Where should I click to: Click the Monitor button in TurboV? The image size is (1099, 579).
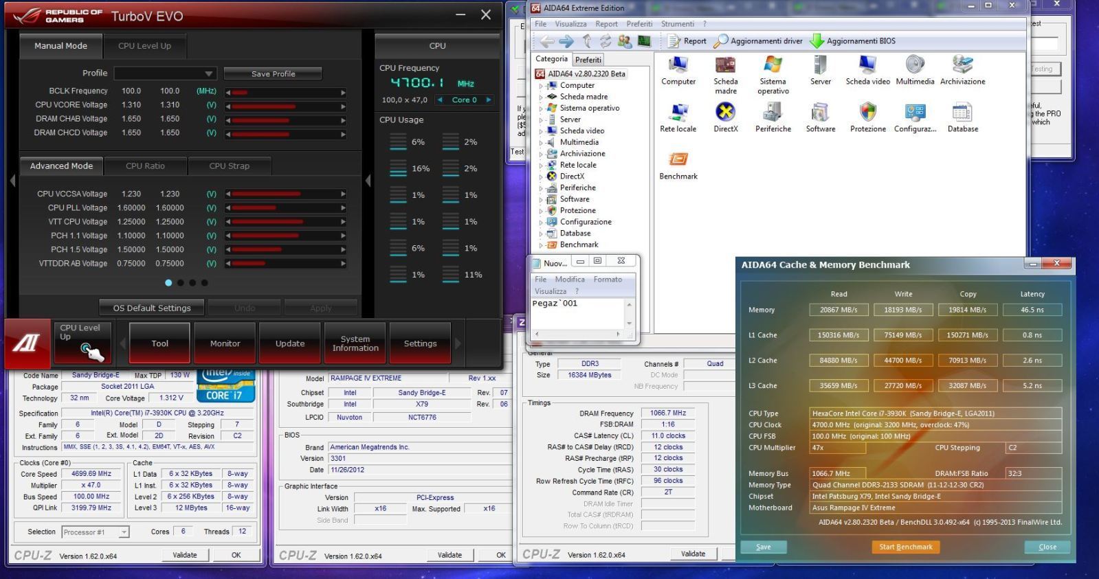tap(225, 343)
